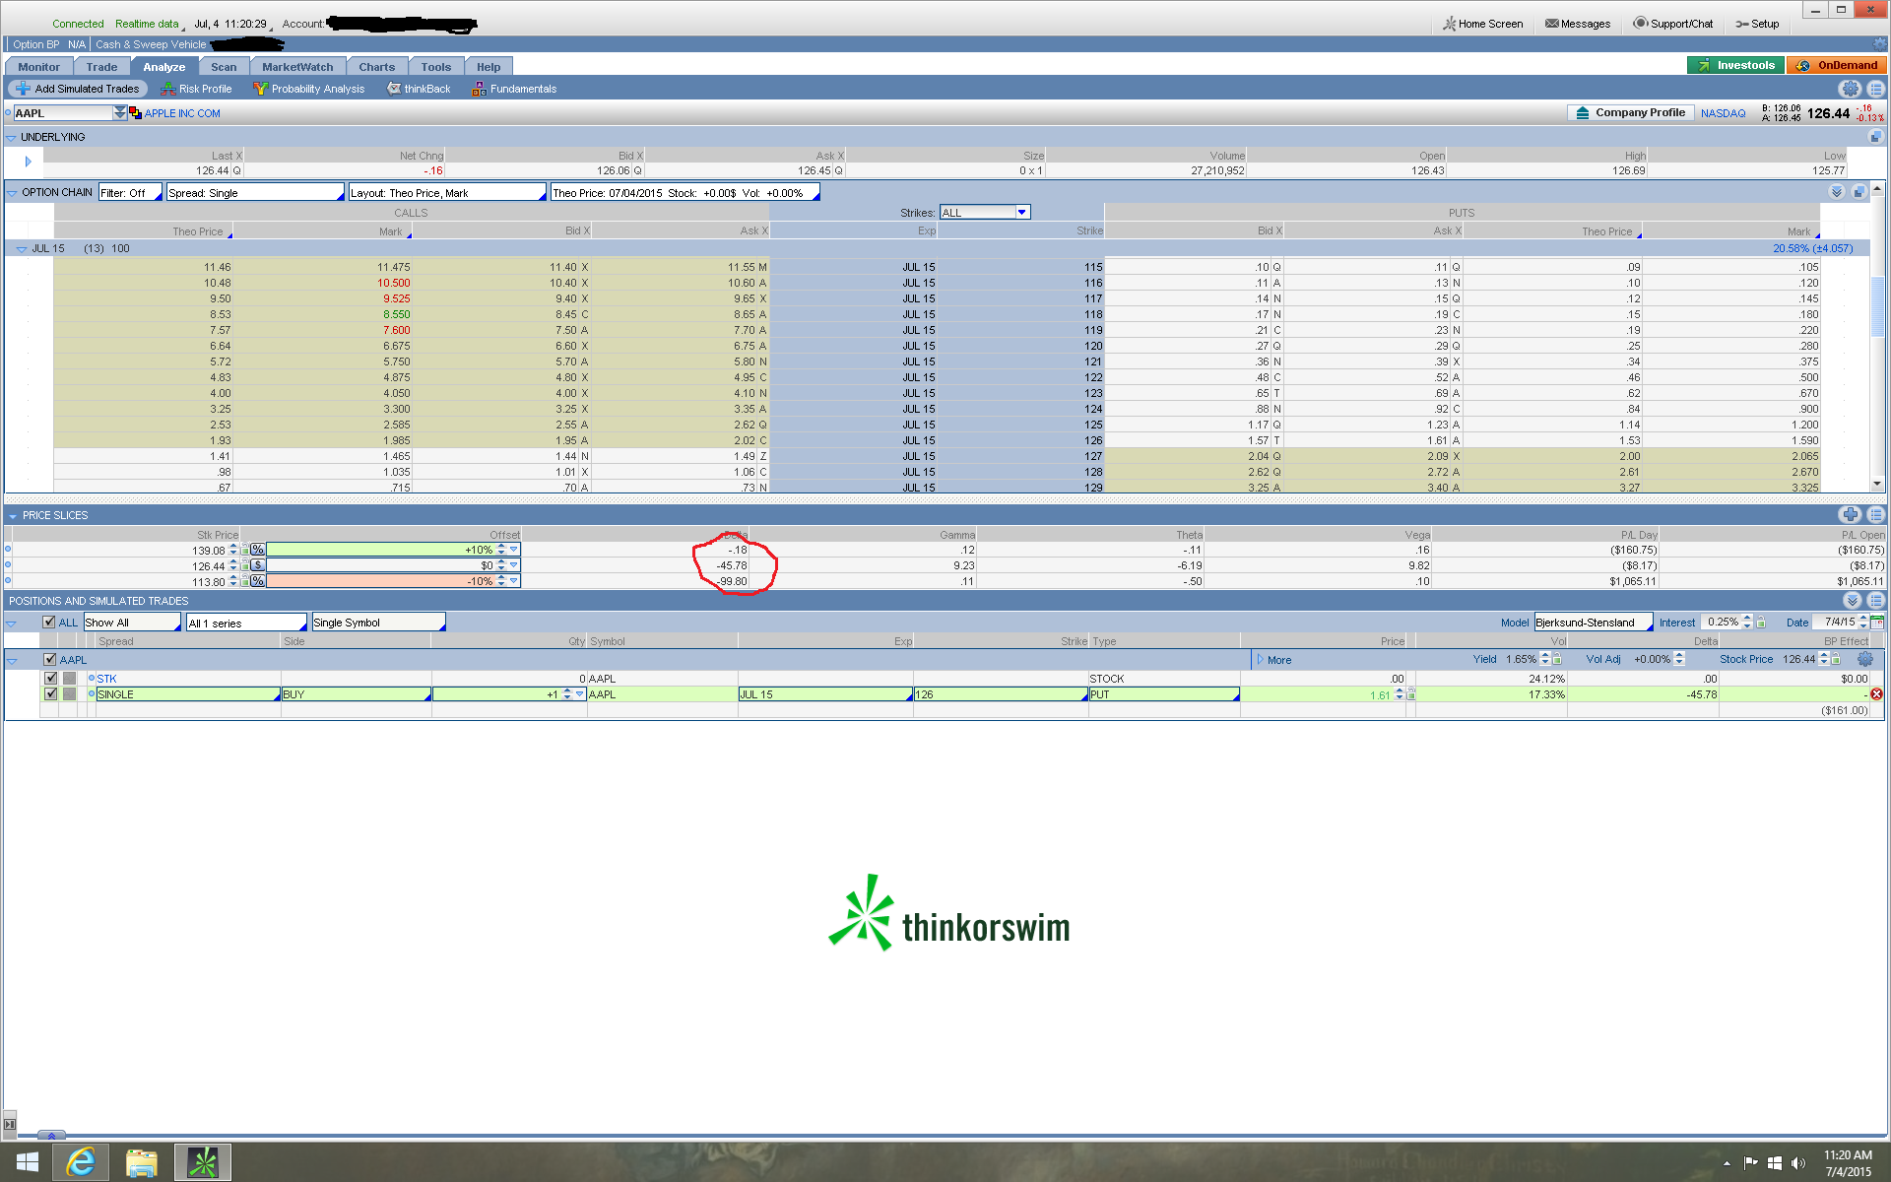Go to the Home Screen

tap(1482, 24)
